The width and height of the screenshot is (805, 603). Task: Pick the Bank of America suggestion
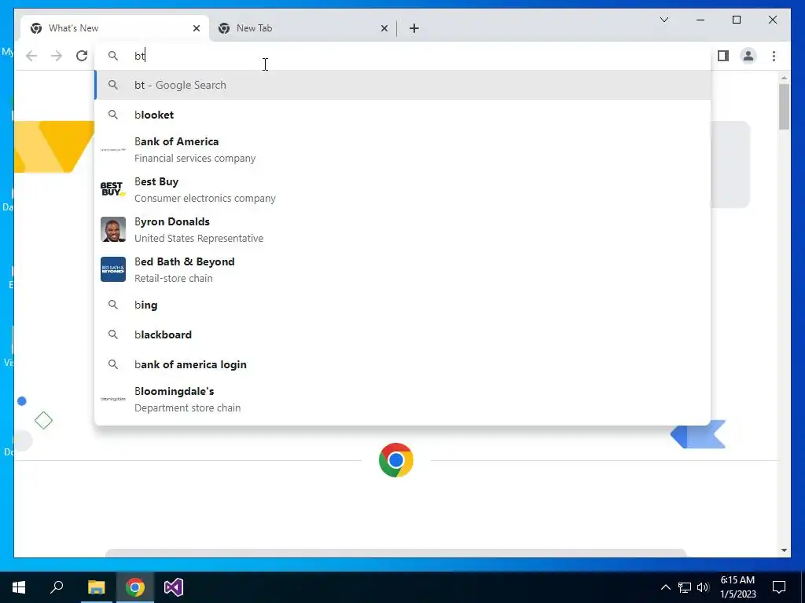402,150
